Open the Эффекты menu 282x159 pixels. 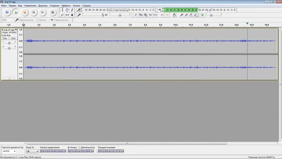[66, 6]
